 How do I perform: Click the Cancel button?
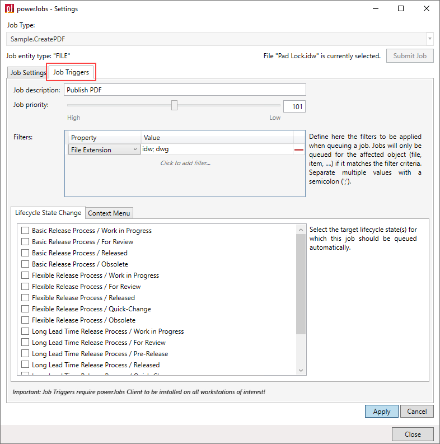tap(417, 412)
